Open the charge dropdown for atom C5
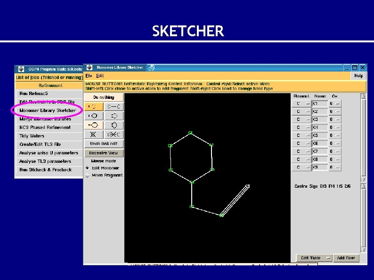Viewport: 374px width, 280px height. pyautogui.click(x=334, y=136)
